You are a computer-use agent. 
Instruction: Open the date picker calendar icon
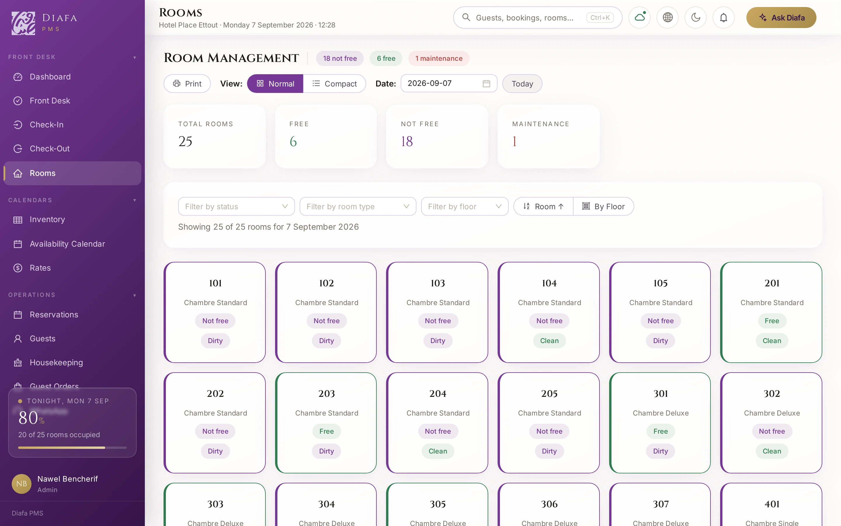tap(486, 84)
